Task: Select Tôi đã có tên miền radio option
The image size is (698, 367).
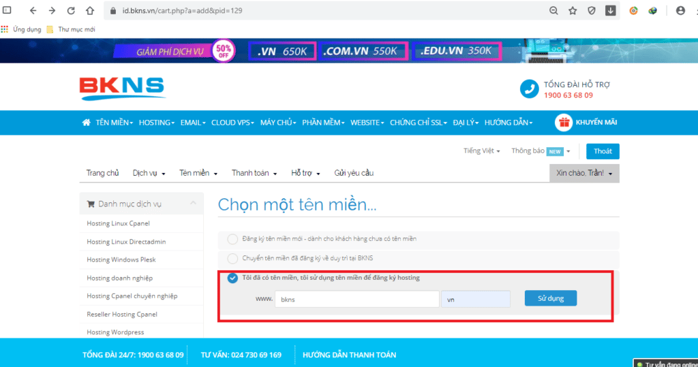Action: tap(232, 278)
